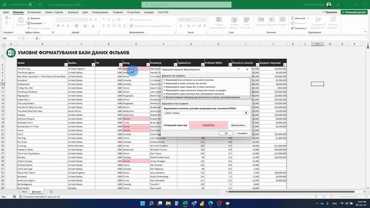Viewport: 370px width, 208px height.
Task: Open filter dropdown on Жанр column
Action: [148, 64]
